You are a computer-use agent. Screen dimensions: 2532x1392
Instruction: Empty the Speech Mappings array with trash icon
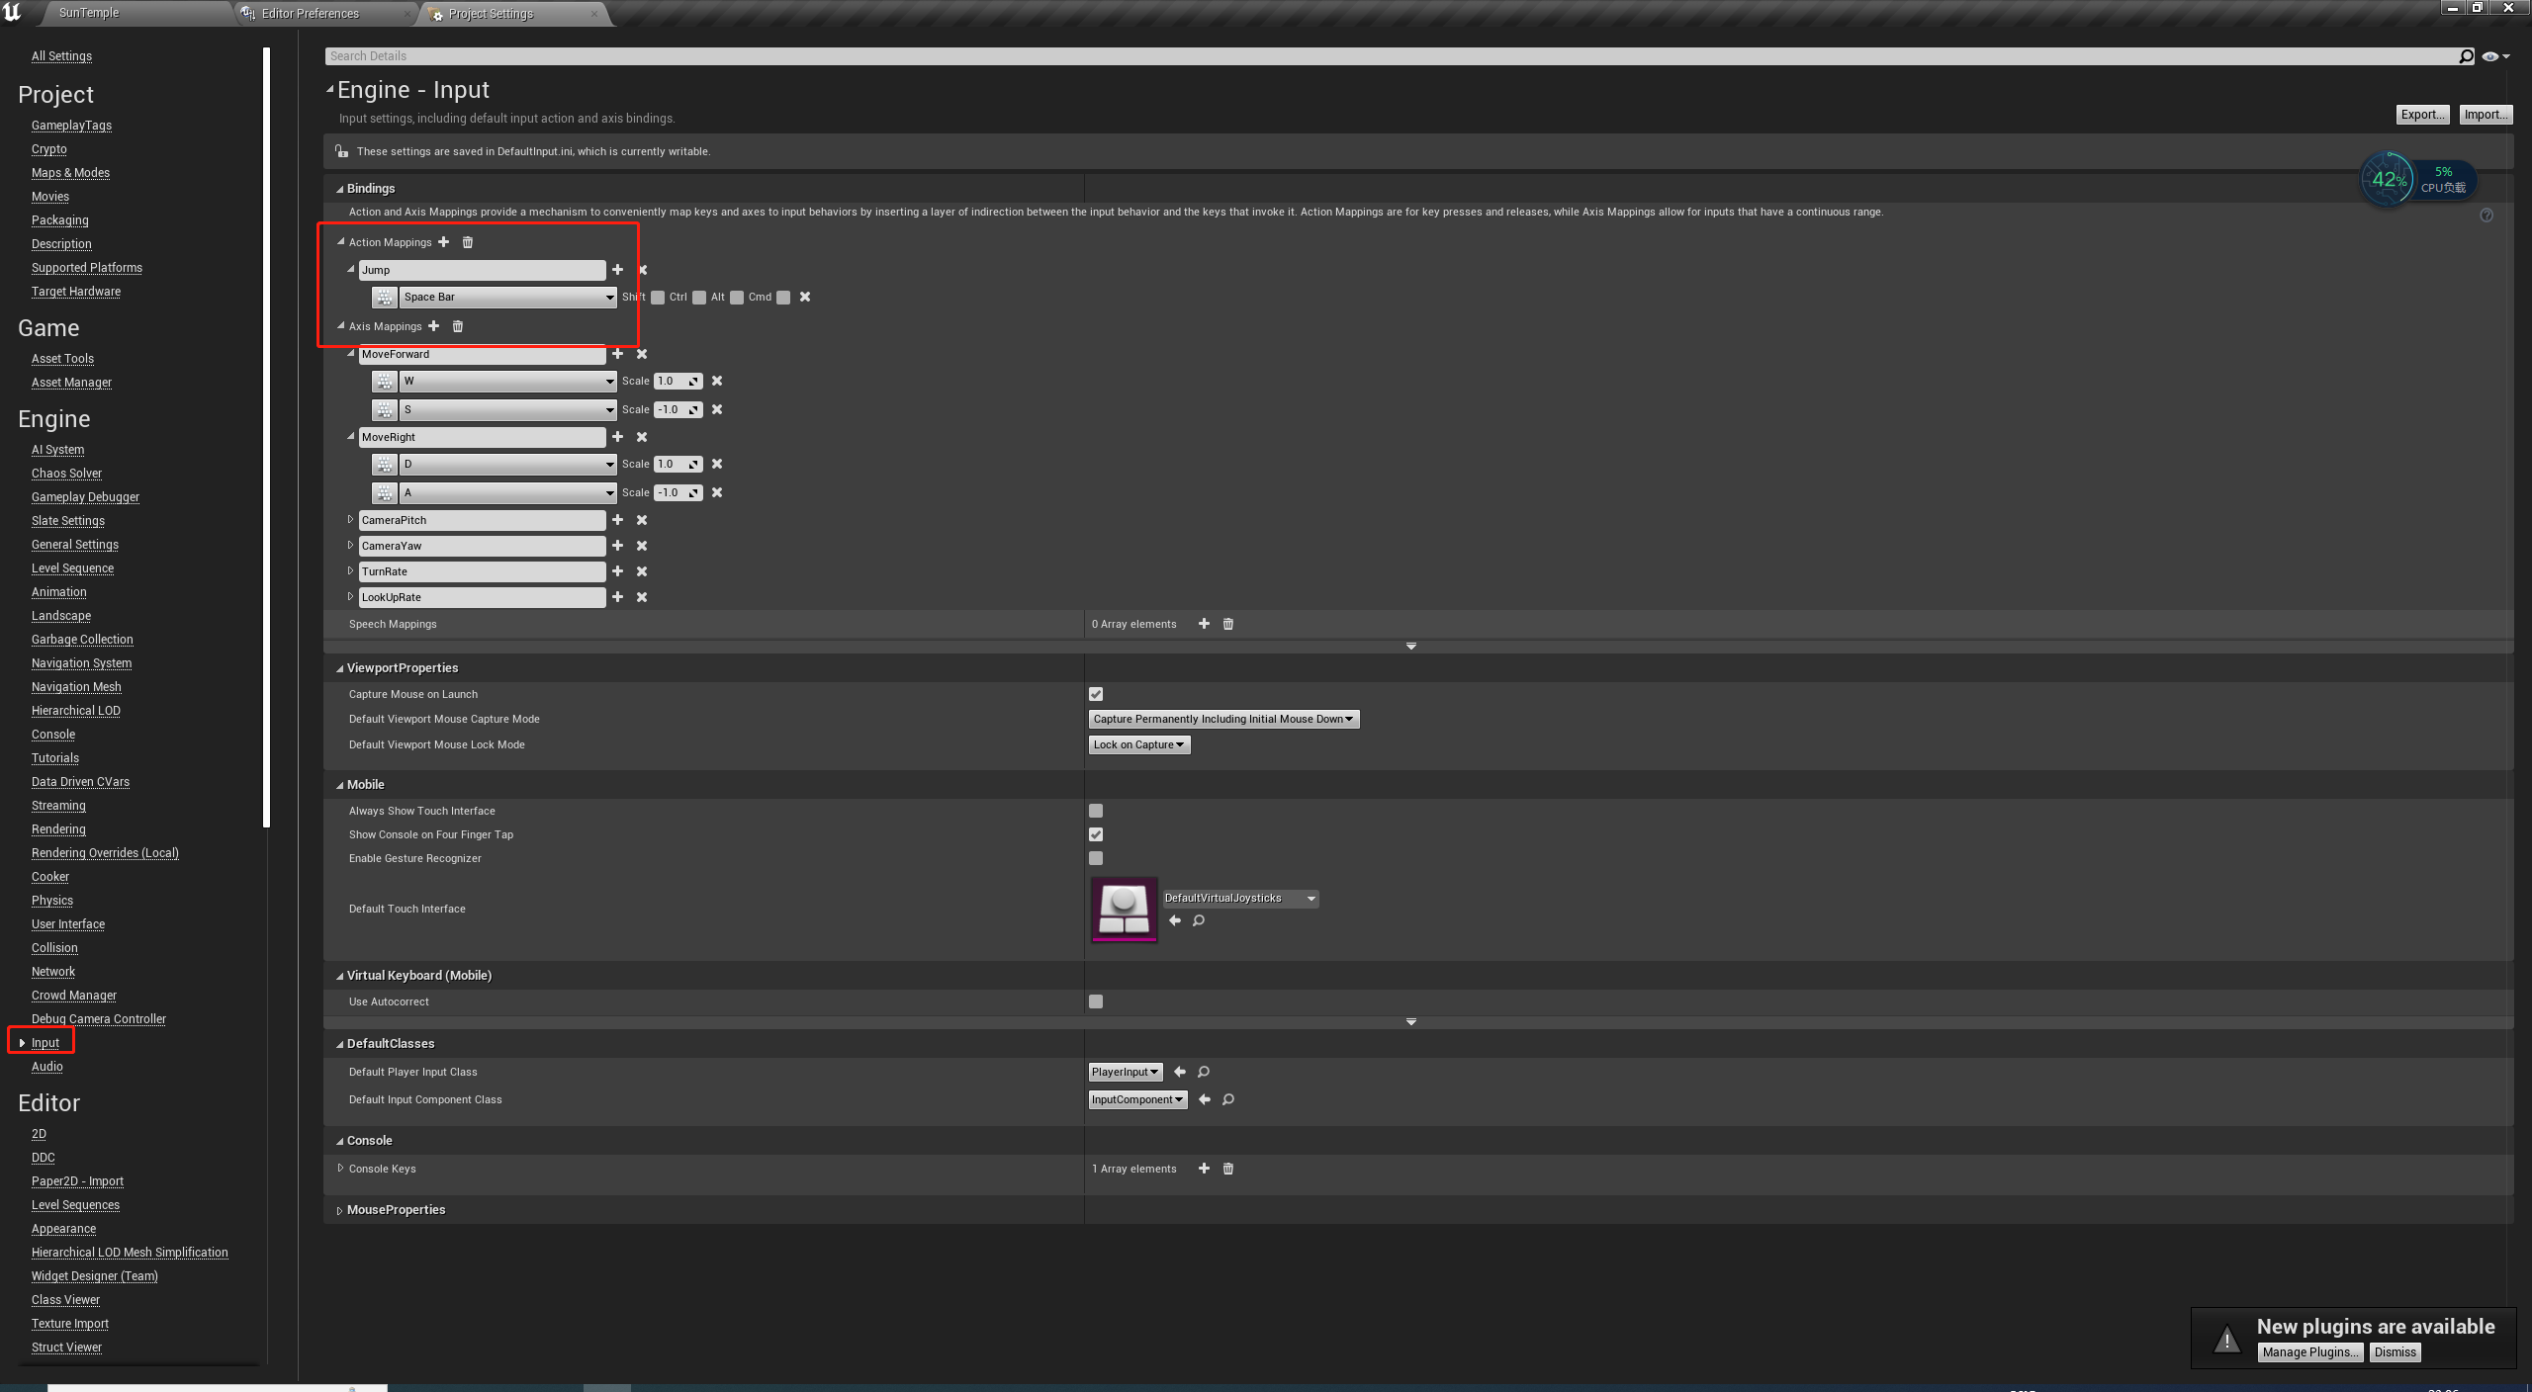[x=1228, y=624]
